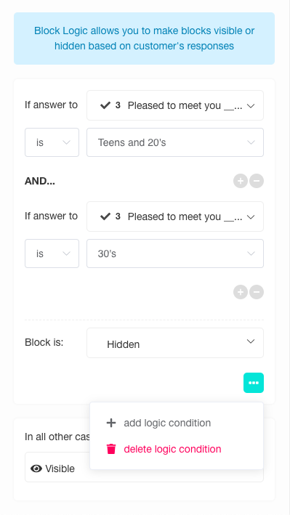Click plus icon for add logic condition
Image resolution: width=290 pixels, height=515 pixels.
point(111,423)
